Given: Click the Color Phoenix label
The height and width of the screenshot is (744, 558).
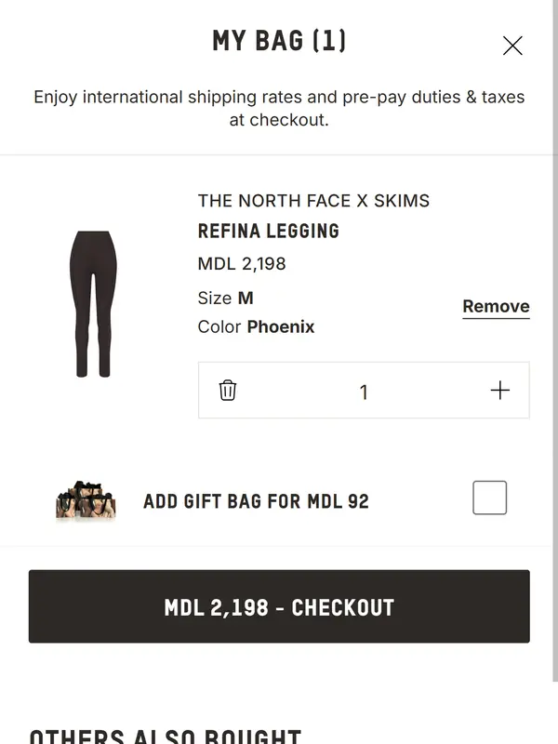Looking at the screenshot, I should [256, 327].
